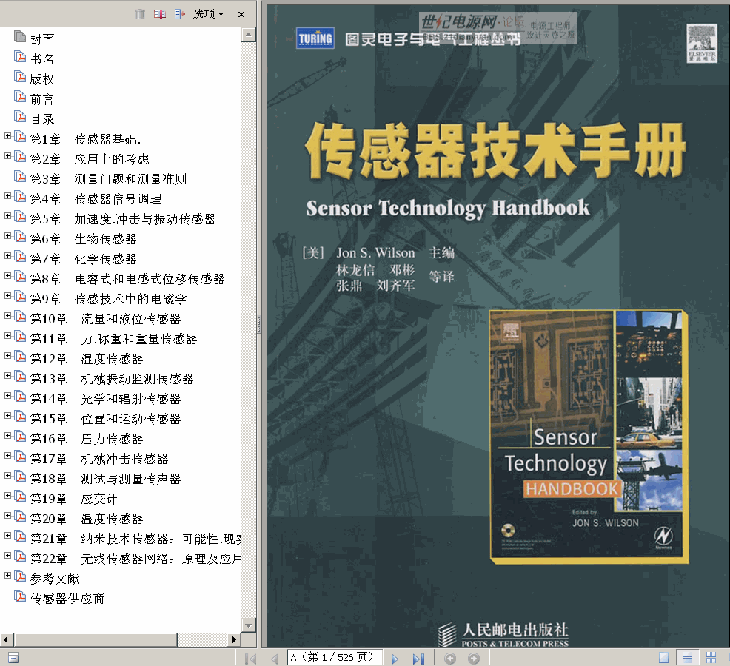Viewport: 730px width, 666px height.
Task: Click bookmarks horizontal scroll right arrow
Action: pyautogui.click(x=234, y=640)
